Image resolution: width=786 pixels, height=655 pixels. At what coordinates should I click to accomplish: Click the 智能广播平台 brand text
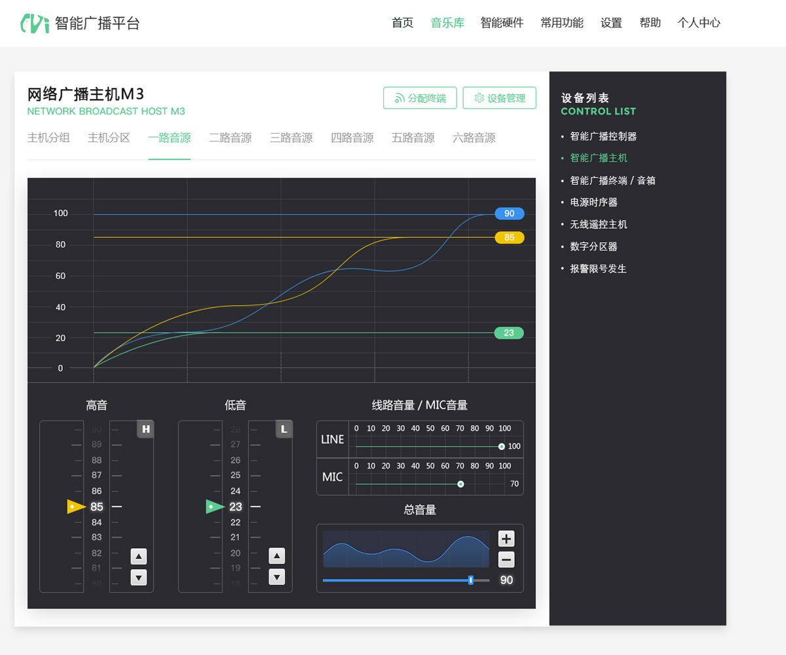click(98, 24)
